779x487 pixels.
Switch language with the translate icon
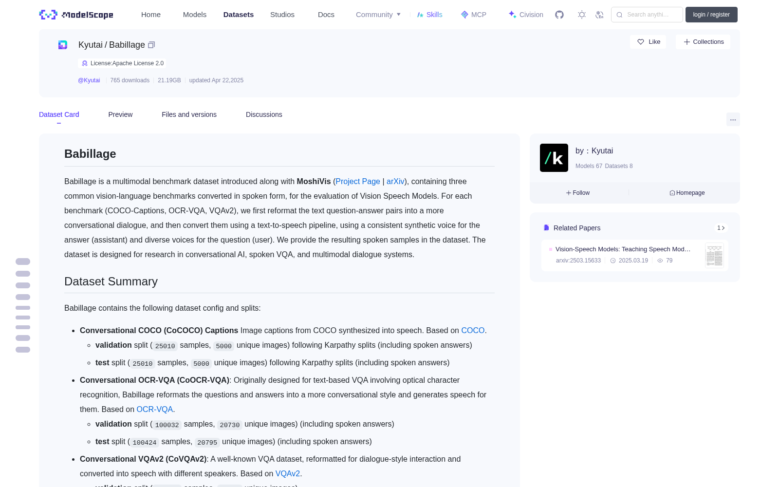[599, 15]
